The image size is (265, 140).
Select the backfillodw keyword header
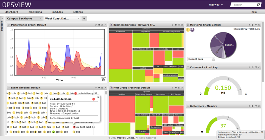tap(121, 32)
